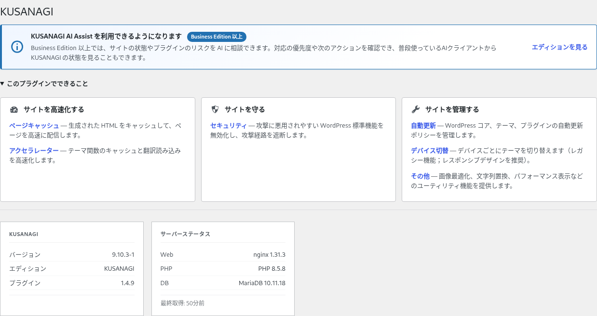Click the Web row label
597x316 pixels.
(x=167, y=254)
